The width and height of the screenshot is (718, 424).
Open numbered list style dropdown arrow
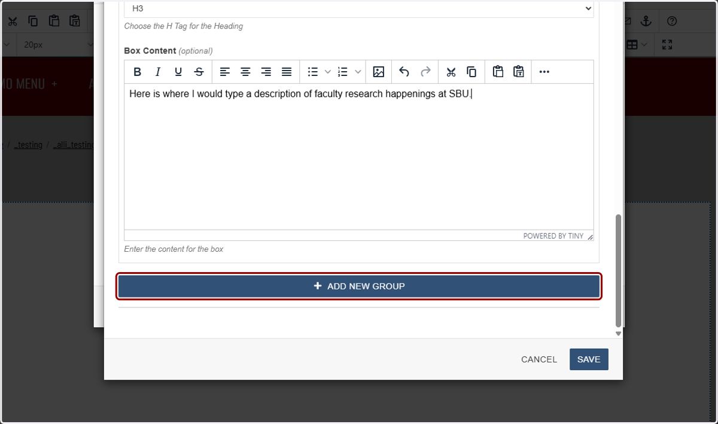358,72
